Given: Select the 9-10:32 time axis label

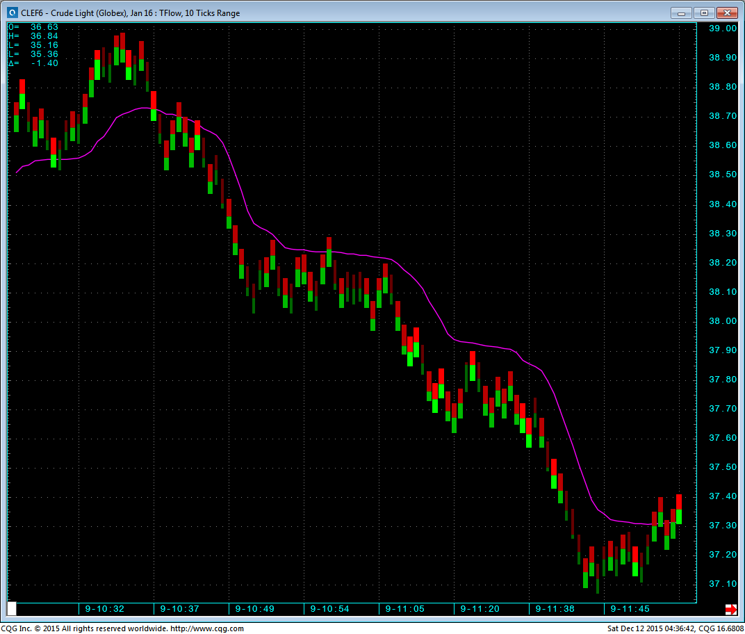Looking at the screenshot, I should (x=104, y=609).
